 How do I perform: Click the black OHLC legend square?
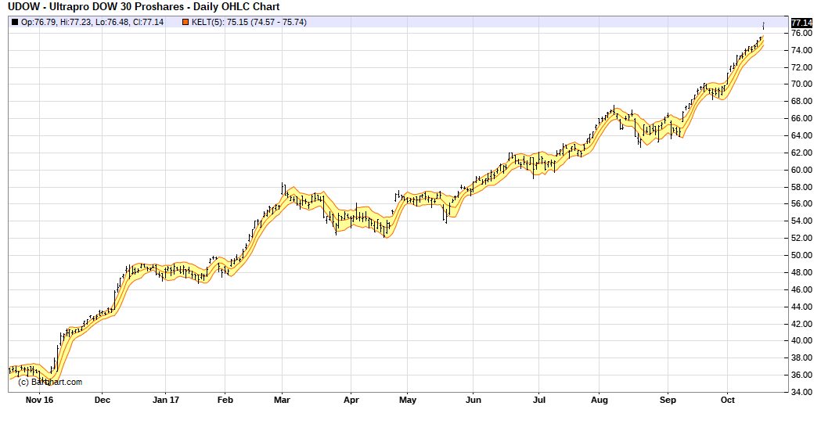[15, 22]
